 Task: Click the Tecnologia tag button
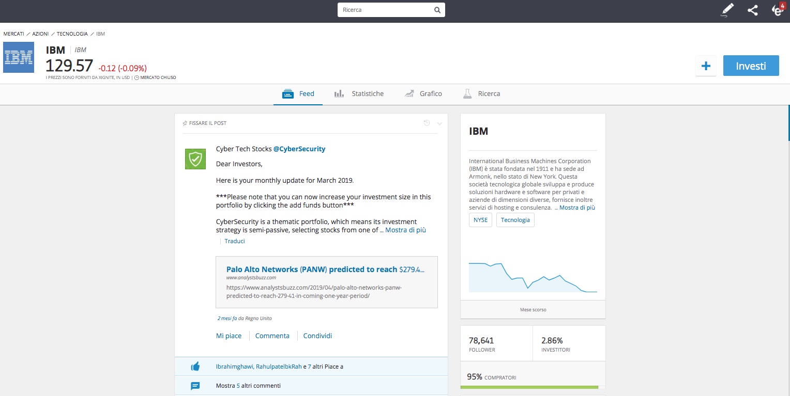tap(515, 220)
